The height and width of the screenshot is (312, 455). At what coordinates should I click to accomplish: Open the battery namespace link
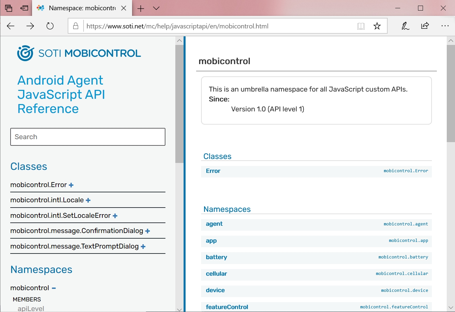pyautogui.click(x=216, y=257)
